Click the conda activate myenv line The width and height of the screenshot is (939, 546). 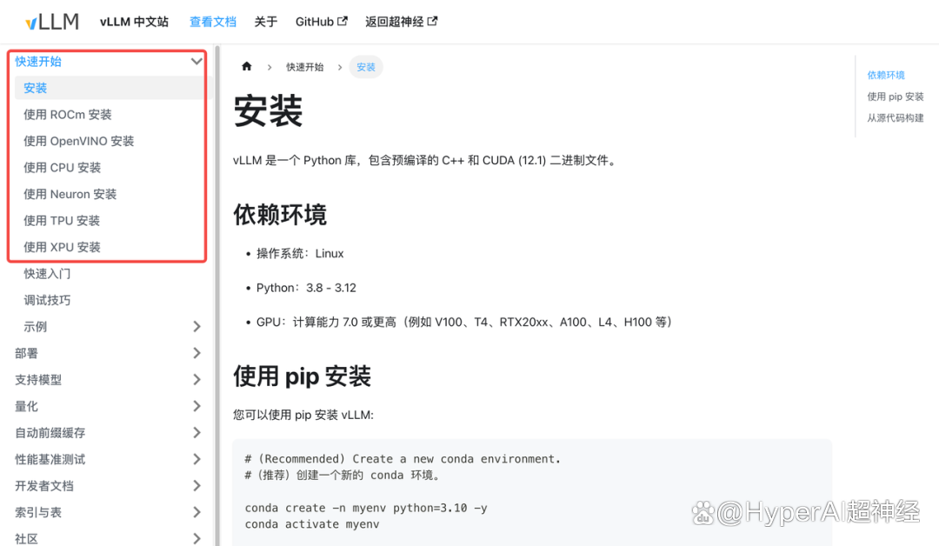tap(312, 524)
